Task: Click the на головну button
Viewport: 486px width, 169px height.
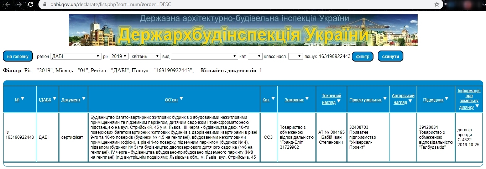Action: [18, 56]
